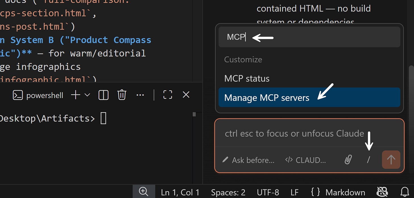Open slash commands with the / icon
The image size is (414, 198).
pos(369,160)
